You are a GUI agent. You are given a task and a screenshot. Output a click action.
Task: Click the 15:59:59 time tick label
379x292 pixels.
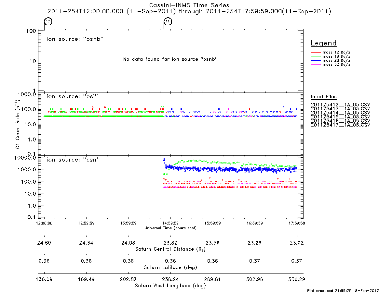click(212, 223)
